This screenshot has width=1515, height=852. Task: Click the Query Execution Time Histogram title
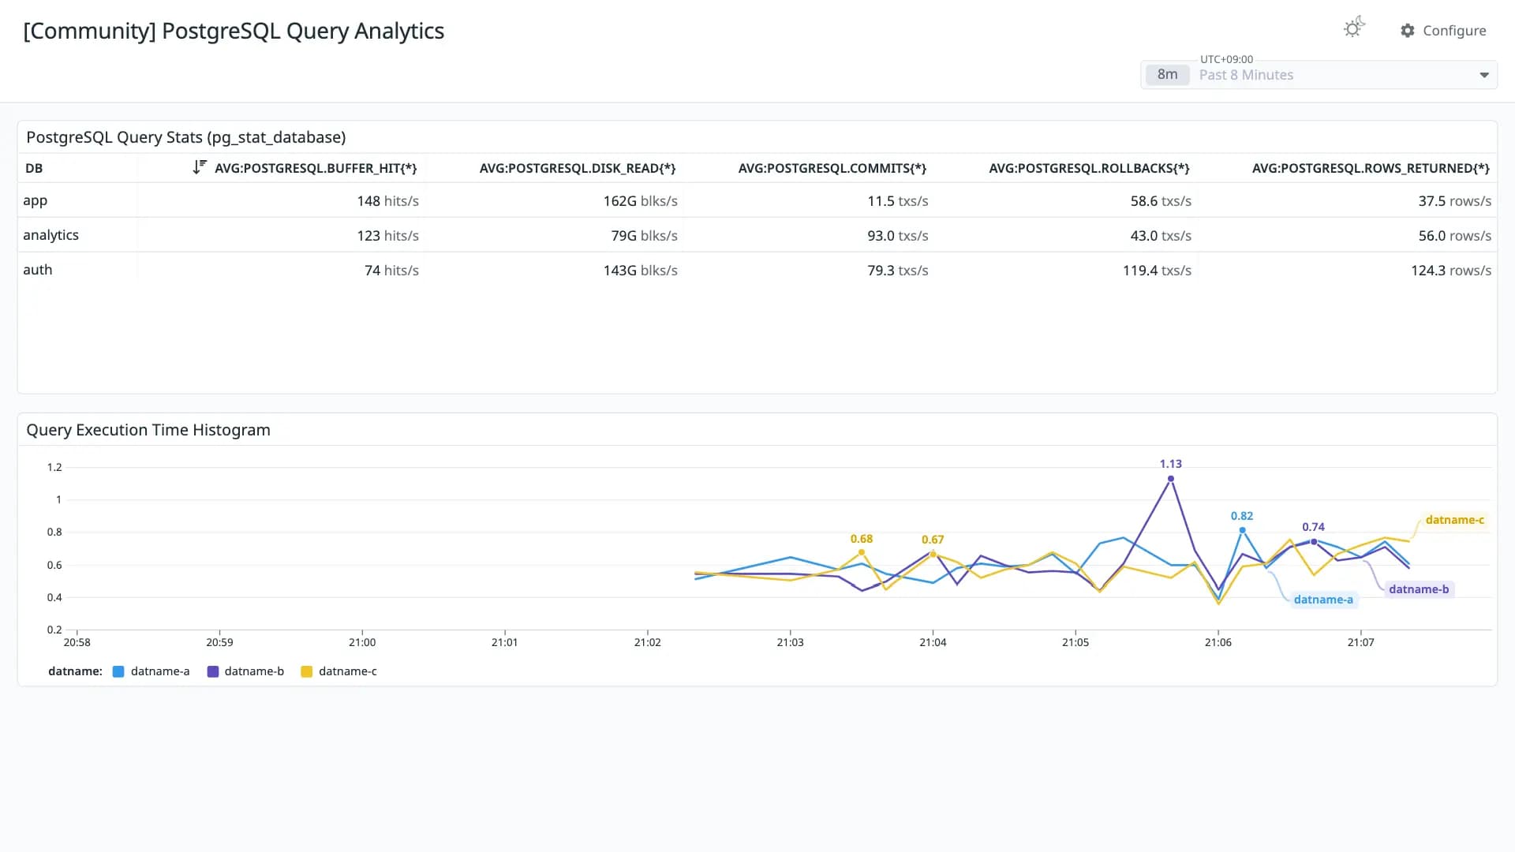[x=148, y=430]
